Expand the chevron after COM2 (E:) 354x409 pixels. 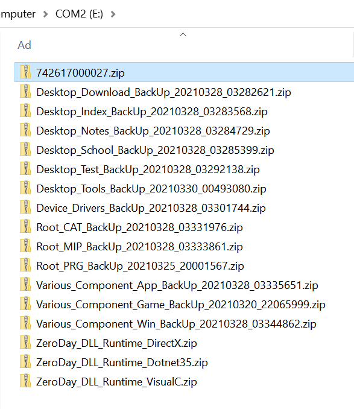[113, 14]
